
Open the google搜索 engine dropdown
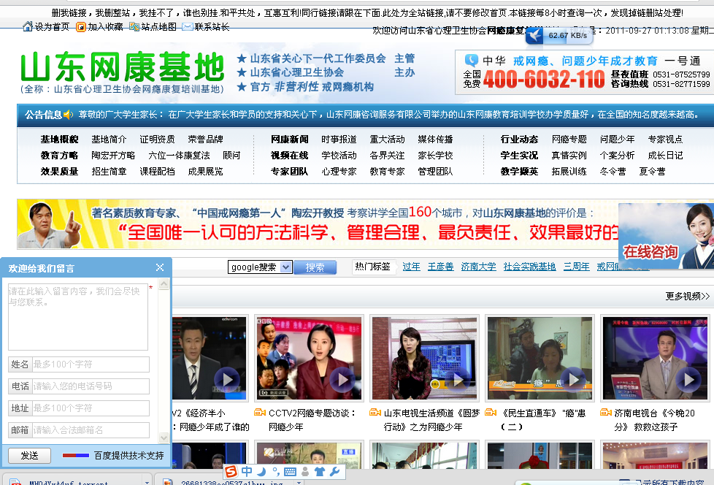coord(285,267)
